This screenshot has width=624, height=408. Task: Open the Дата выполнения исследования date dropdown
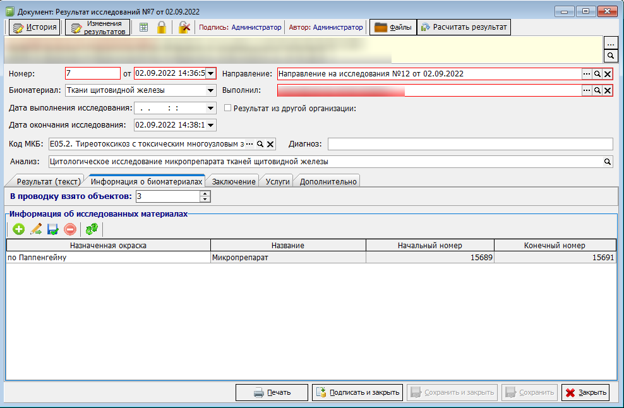click(211, 108)
